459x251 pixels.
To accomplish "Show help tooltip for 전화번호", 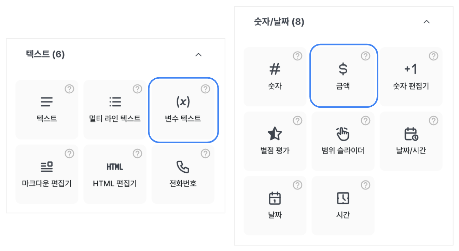I will tap(205, 154).
